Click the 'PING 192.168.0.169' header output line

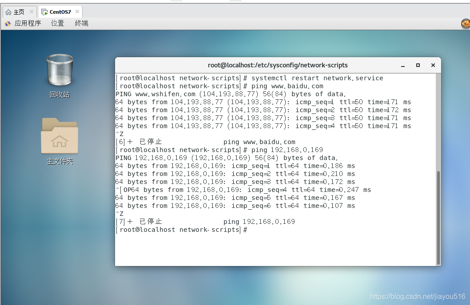click(227, 158)
